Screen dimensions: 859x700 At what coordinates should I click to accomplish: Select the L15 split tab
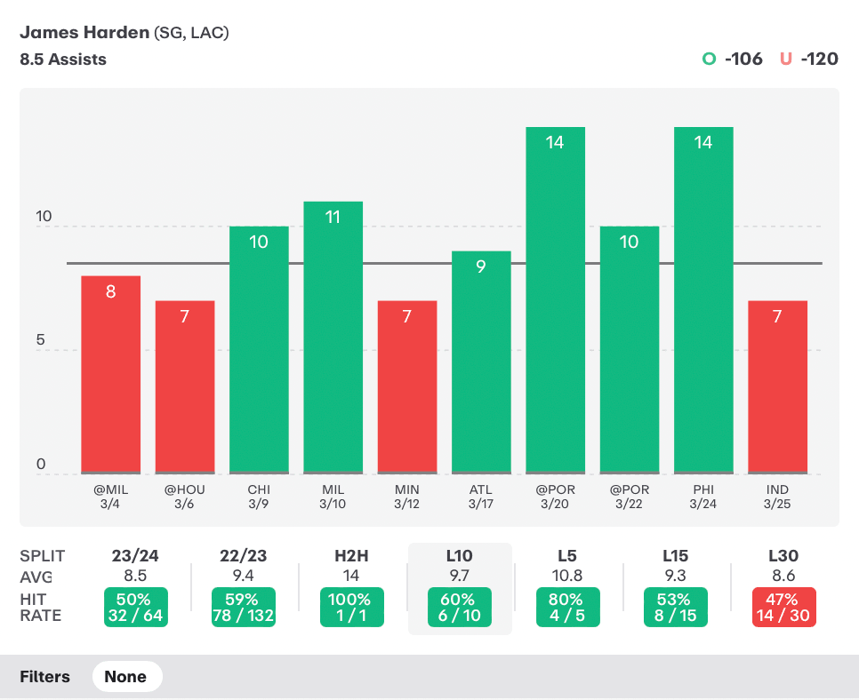point(676,555)
